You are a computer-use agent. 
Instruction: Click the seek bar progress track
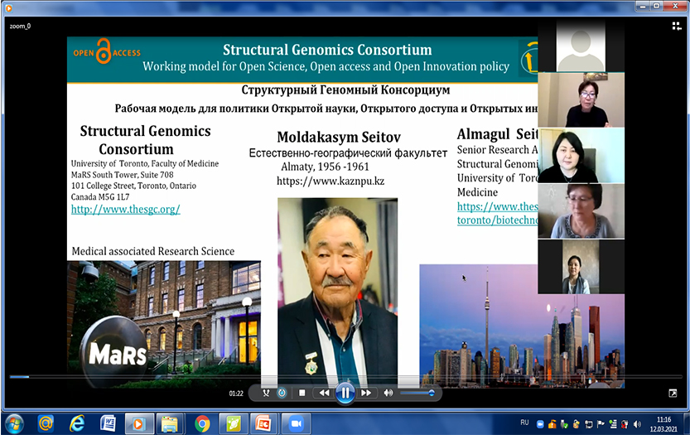coord(345,377)
